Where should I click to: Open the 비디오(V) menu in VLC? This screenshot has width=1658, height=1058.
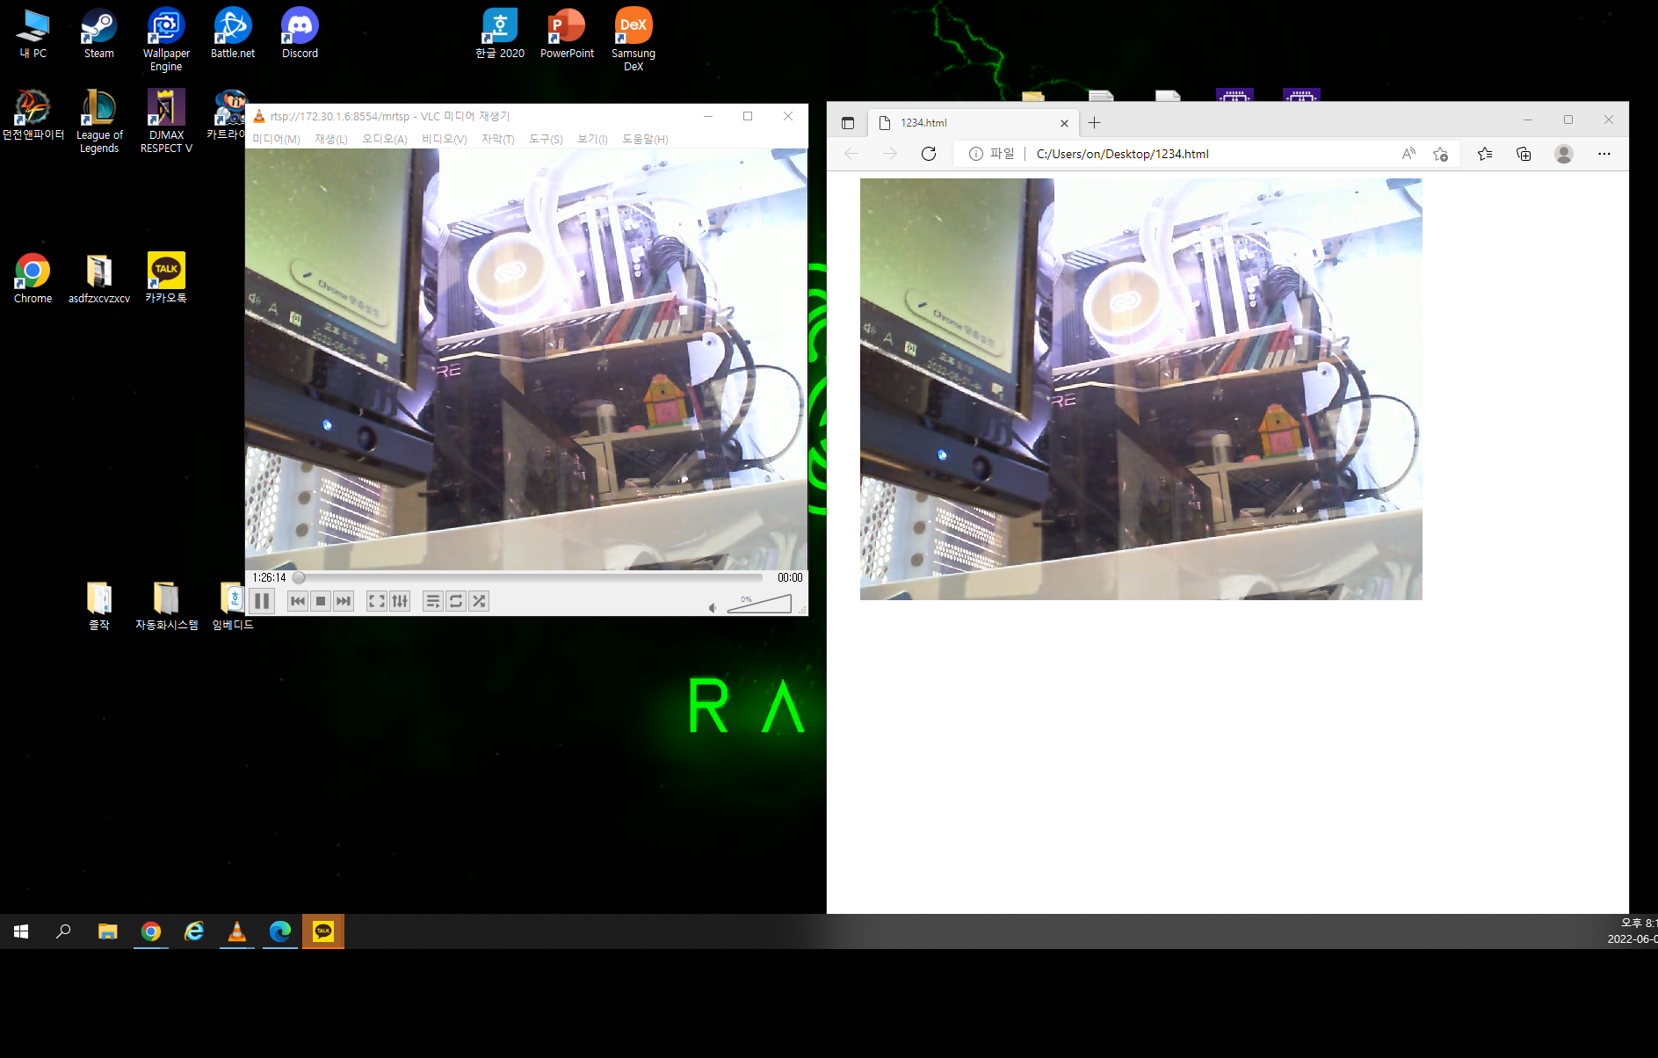[444, 139]
